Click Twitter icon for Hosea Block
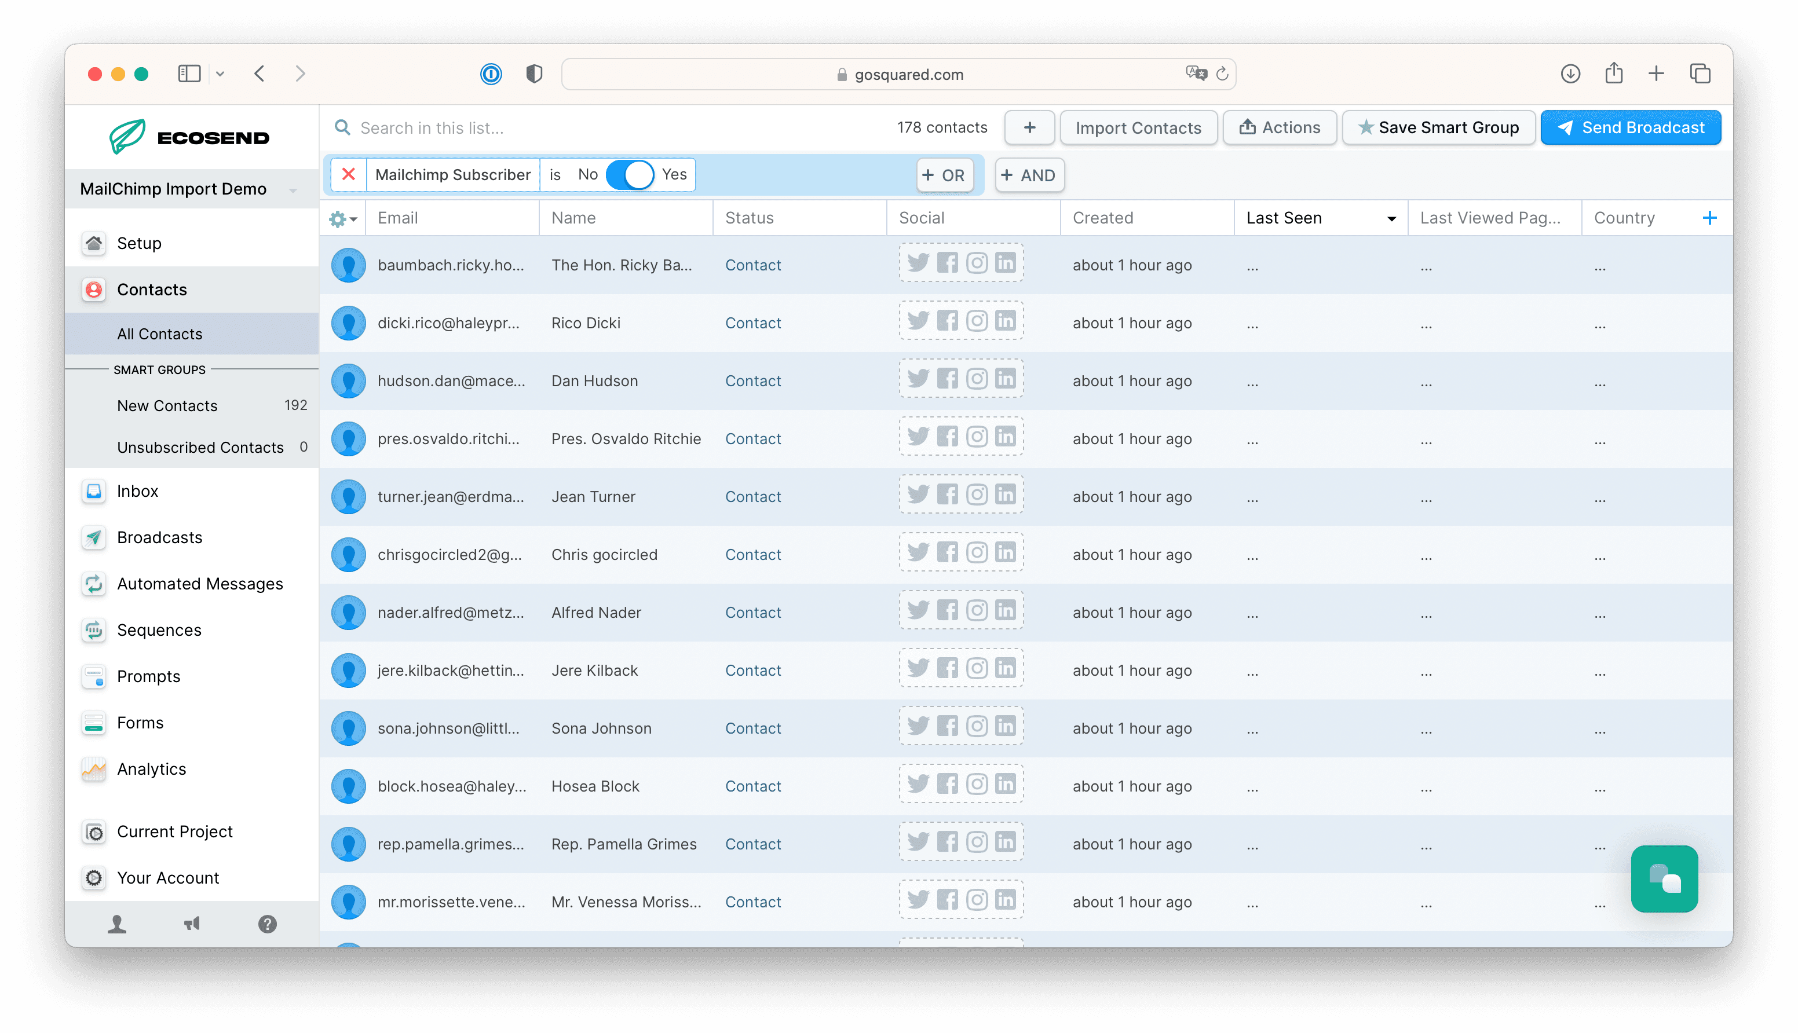The image size is (1798, 1033). [x=918, y=785]
